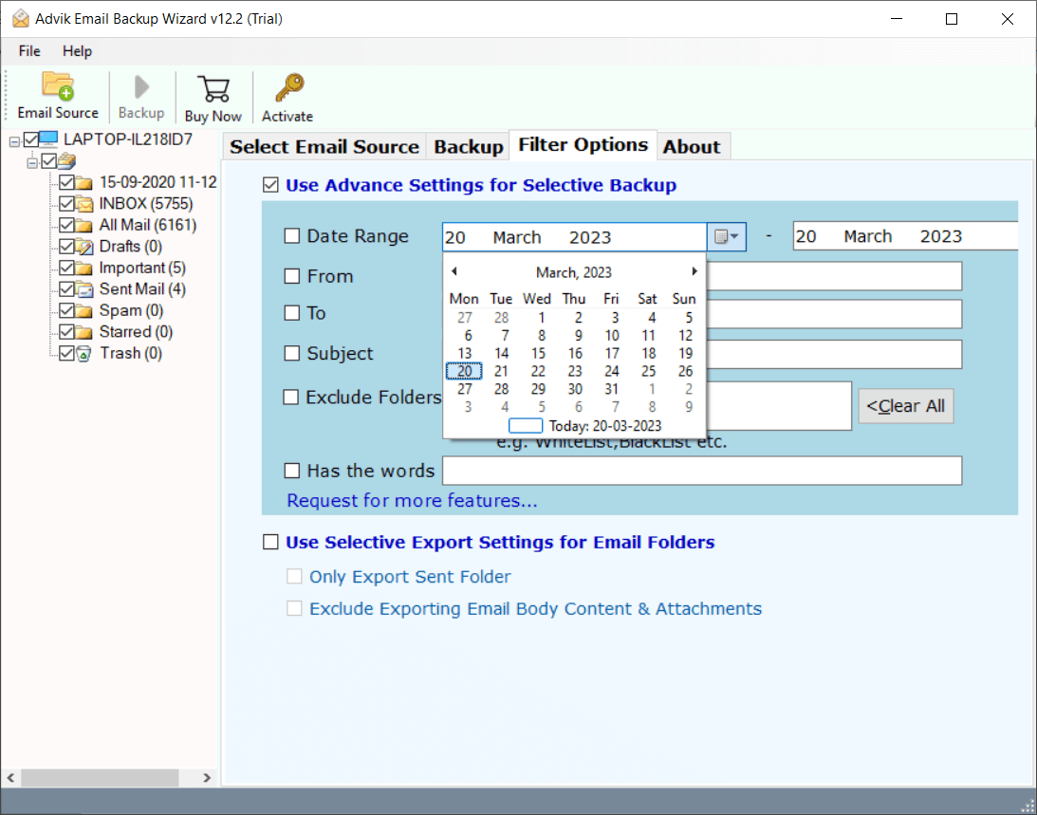This screenshot has height=815, width=1037.
Task: Click the INBOX (5755) folder icon
Action: click(x=84, y=204)
